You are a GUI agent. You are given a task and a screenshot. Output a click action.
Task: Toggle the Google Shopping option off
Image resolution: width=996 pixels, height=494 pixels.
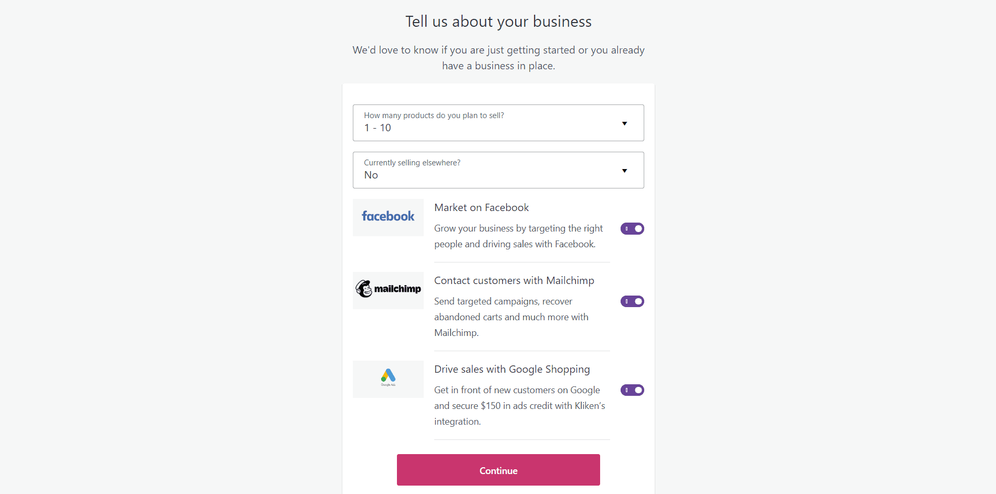tap(632, 390)
